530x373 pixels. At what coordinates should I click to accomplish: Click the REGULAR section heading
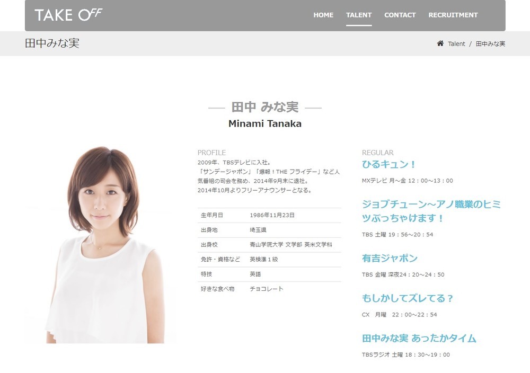[x=377, y=153]
